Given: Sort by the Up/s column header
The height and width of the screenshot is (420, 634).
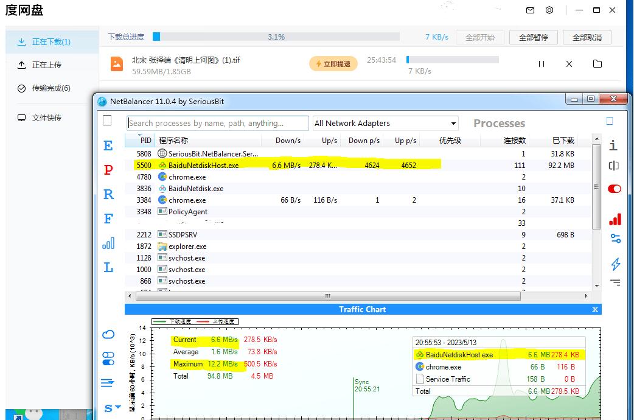Looking at the screenshot, I should 322,141.
